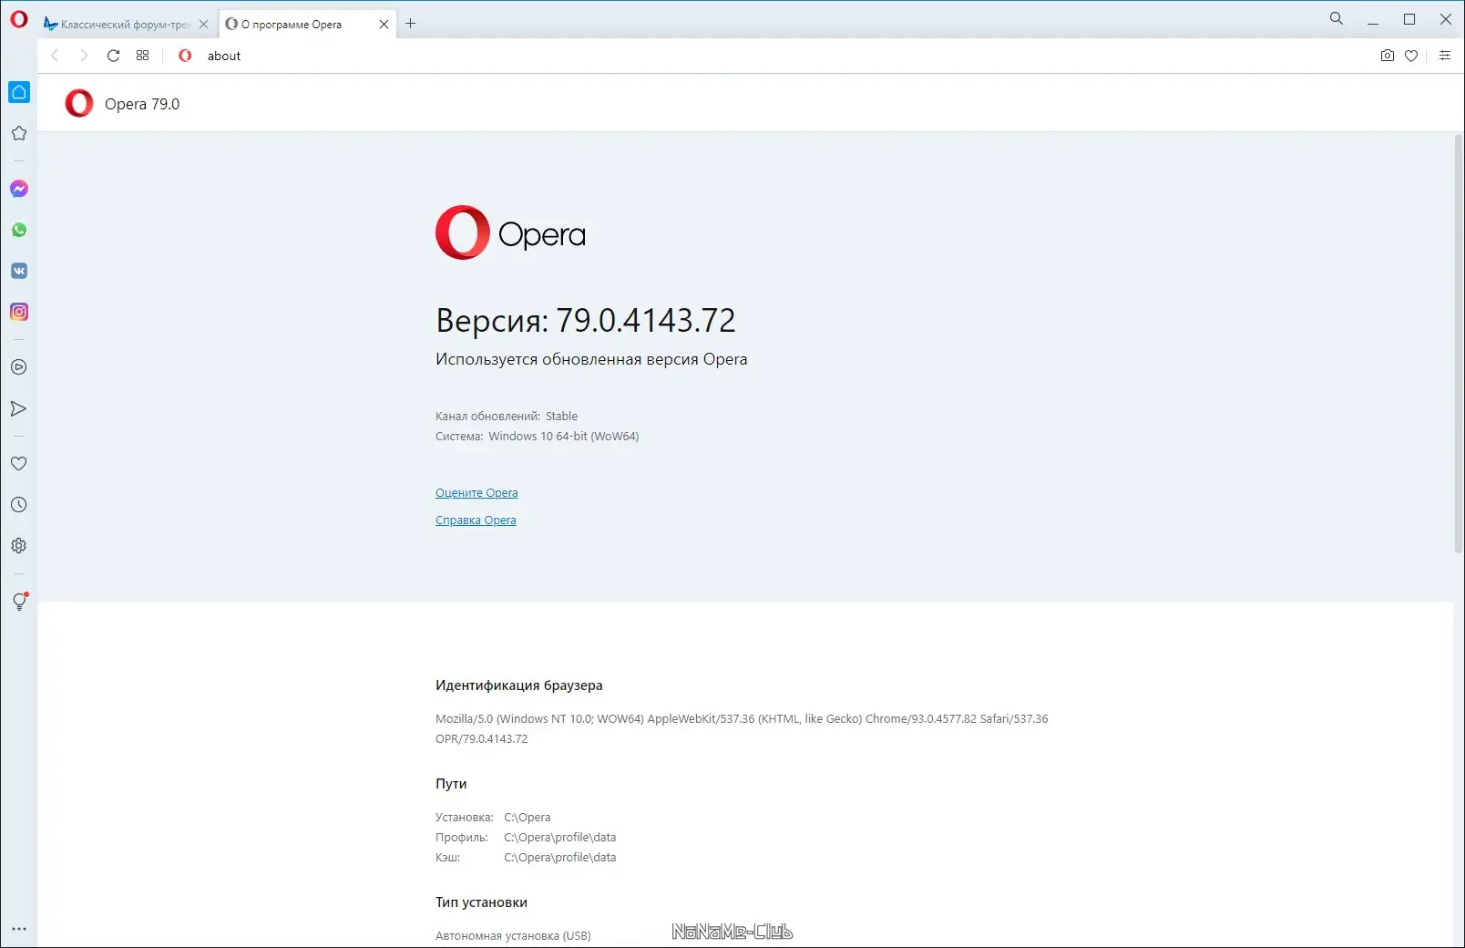
Task: Click the Оцените Opera link
Action: [476, 492]
